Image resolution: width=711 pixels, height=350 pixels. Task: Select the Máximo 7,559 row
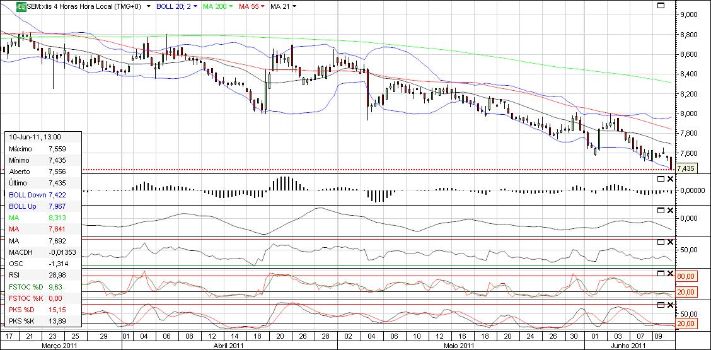tap(43, 148)
